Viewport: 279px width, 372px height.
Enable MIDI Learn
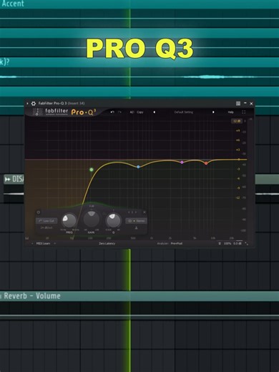[43, 243]
